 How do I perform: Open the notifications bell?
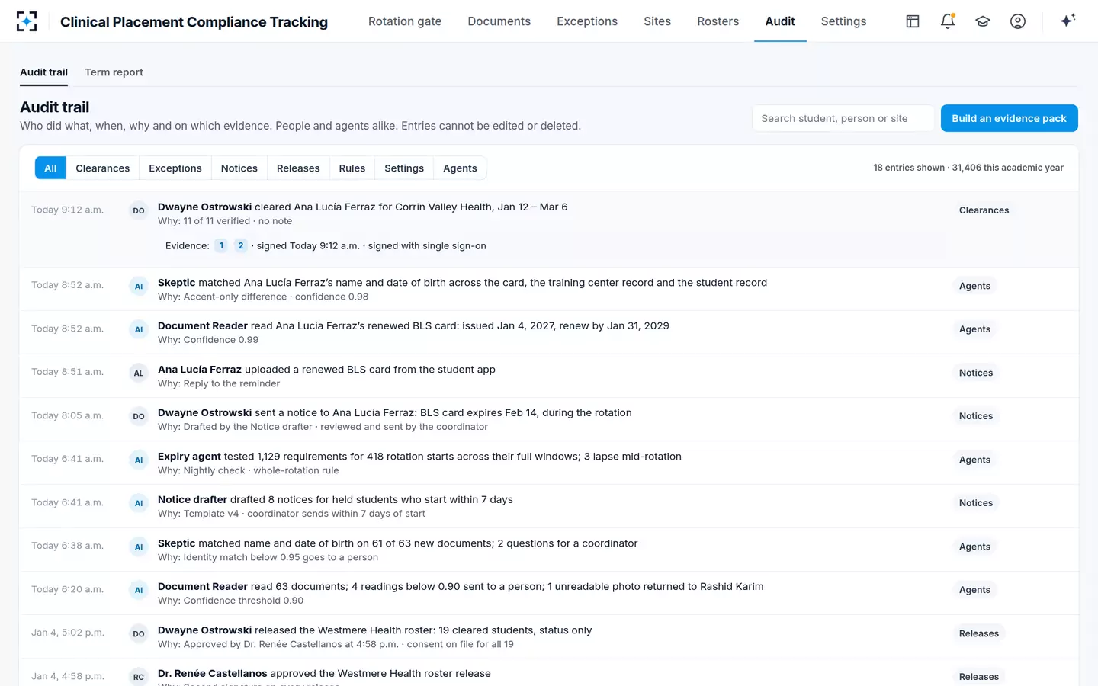tap(948, 21)
